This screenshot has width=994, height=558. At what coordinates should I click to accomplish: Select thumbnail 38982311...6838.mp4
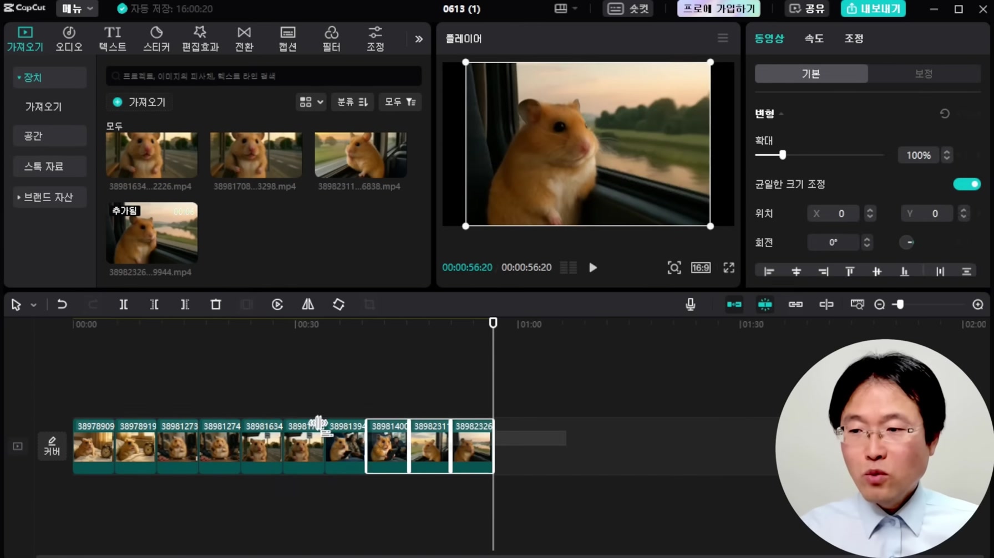tap(361, 155)
